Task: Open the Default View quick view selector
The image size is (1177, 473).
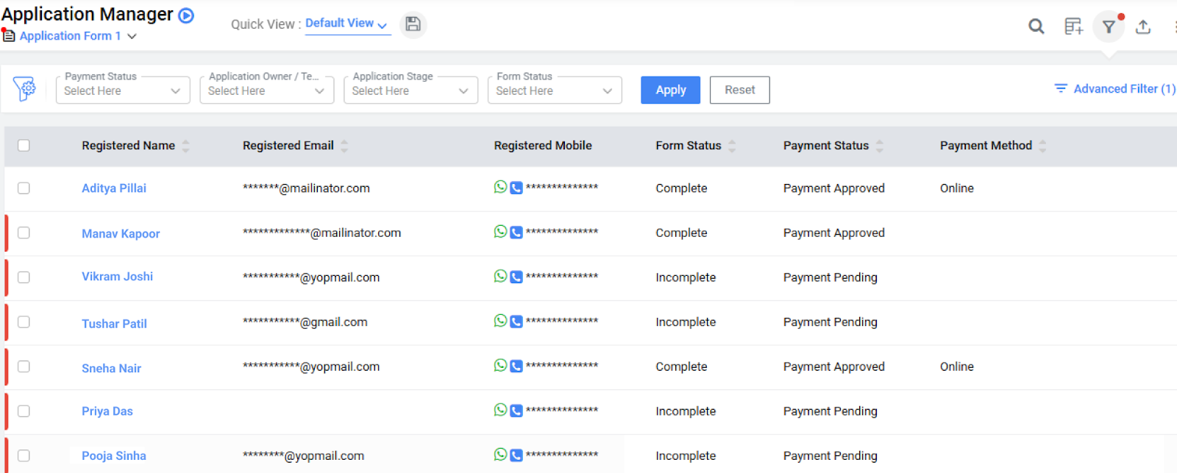Action: [x=346, y=24]
